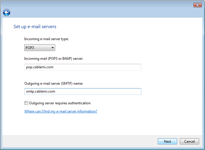Screen dimensions: 205x150
Task: Open the incoming e-mail server type dropdown
Action: point(40,48)
